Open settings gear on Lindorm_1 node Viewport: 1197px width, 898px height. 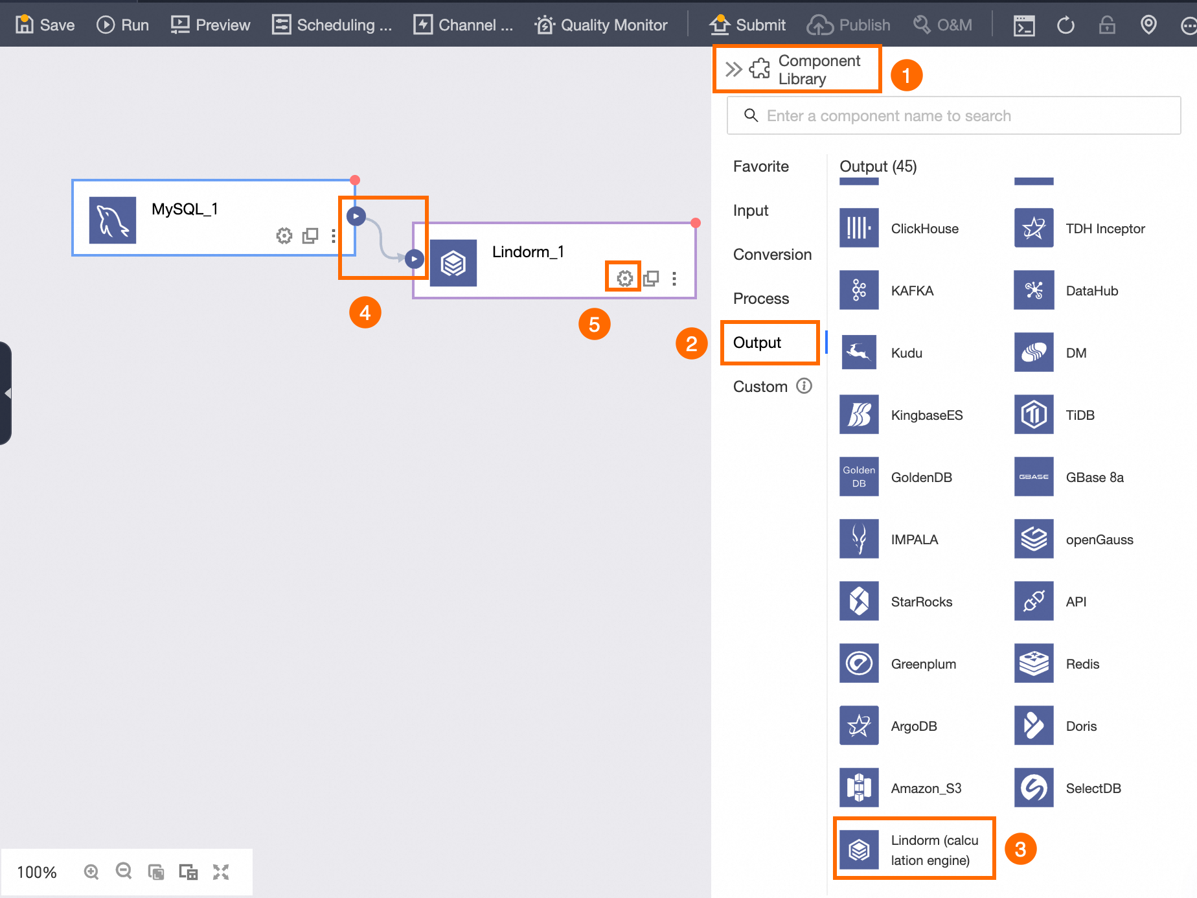pyautogui.click(x=624, y=277)
